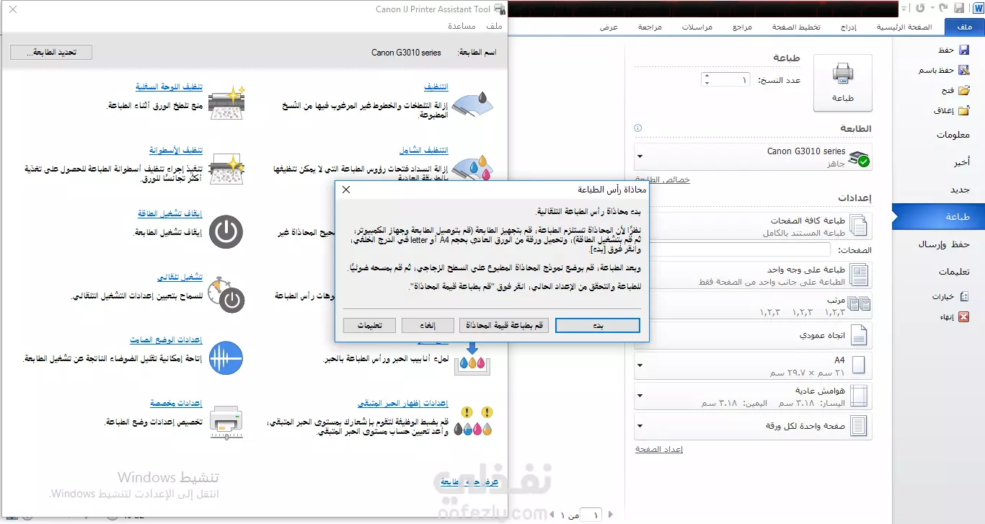This screenshot has width=985, height=524.
Task: Click Print Alignment Value (قم بطباعة قيمة المحاذاة) button
Action: 504,326
